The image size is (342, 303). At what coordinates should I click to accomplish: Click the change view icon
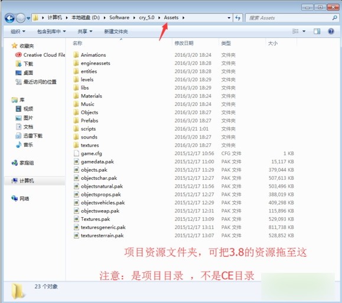[295, 31]
